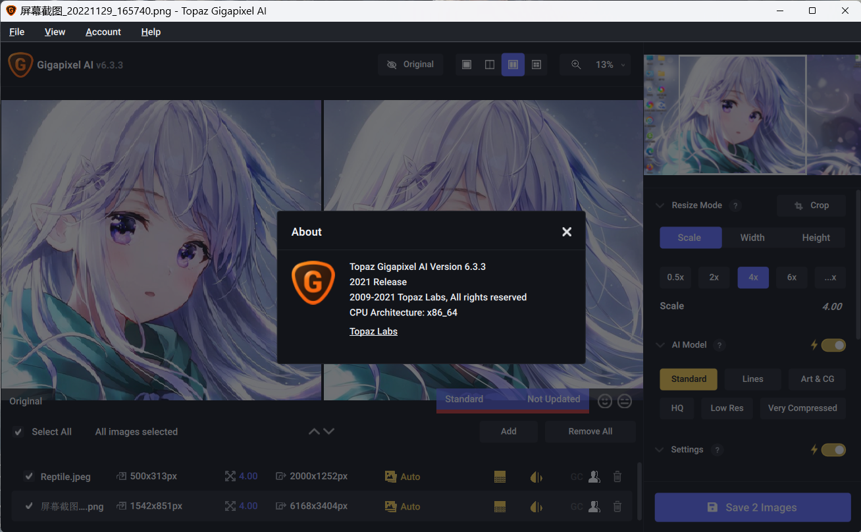Open the Topaz Labs link
Viewport: 861px width, 532px height.
point(373,331)
